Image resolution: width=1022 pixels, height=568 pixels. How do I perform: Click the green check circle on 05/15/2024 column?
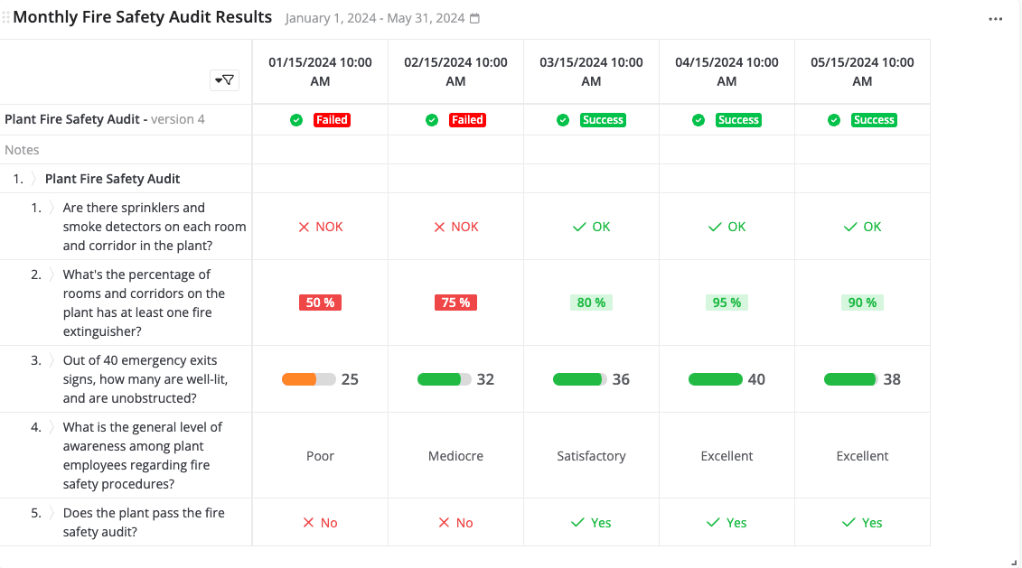click(833, 119)
